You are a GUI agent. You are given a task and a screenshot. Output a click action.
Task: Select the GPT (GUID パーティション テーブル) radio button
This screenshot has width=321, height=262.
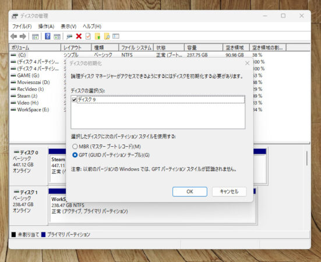tap(75, 155)
